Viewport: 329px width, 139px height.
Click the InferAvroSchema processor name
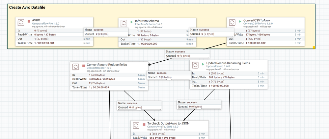point(147,21)
